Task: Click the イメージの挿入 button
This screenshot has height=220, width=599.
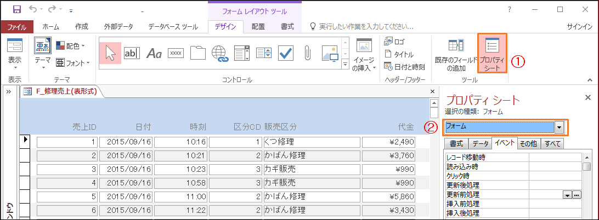Action: 364,55
